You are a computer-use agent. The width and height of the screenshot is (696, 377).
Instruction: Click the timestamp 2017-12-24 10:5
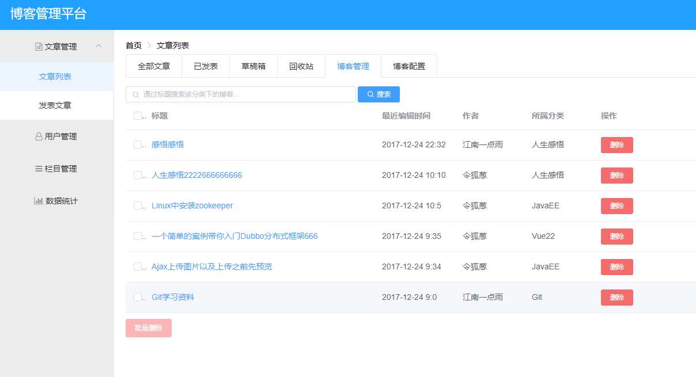(x=411, y=205)
